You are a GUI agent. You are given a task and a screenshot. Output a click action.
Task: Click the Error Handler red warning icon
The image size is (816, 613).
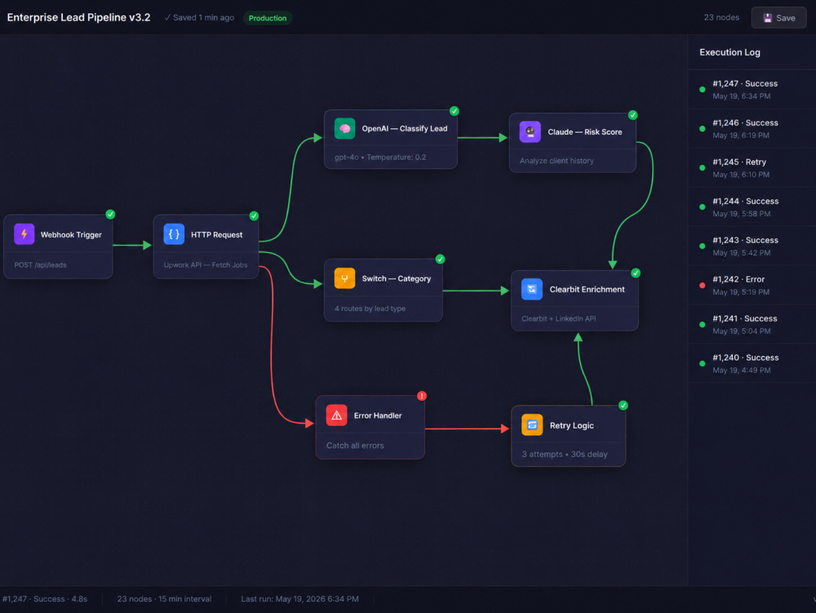[x=336, y=415]
